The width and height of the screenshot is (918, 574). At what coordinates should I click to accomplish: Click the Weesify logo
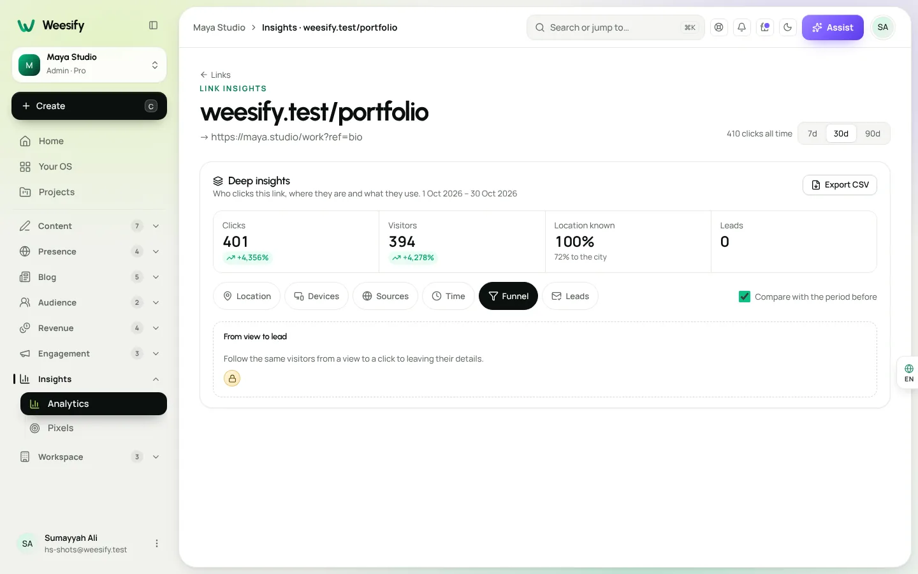point(51,26)
